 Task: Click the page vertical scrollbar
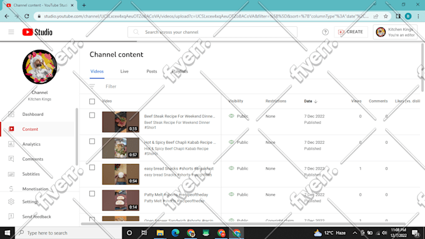coord(422,68)
